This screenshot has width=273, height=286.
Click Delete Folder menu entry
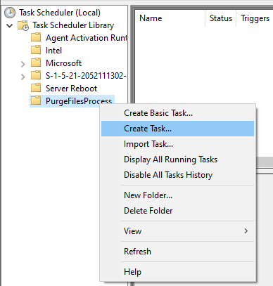tap(177, 211)
